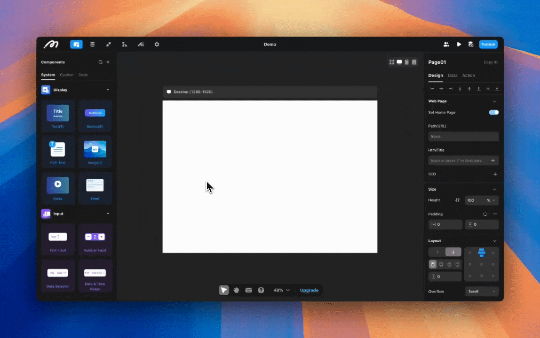The width and height of the screenshot is (540, 338).
Task: Click the align left icon
Action: (x=432, y=89)
